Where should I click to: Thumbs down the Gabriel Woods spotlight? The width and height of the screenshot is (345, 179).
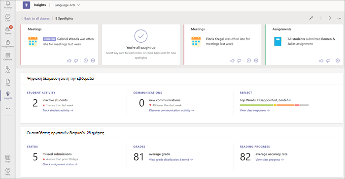(x=76, y=60)
